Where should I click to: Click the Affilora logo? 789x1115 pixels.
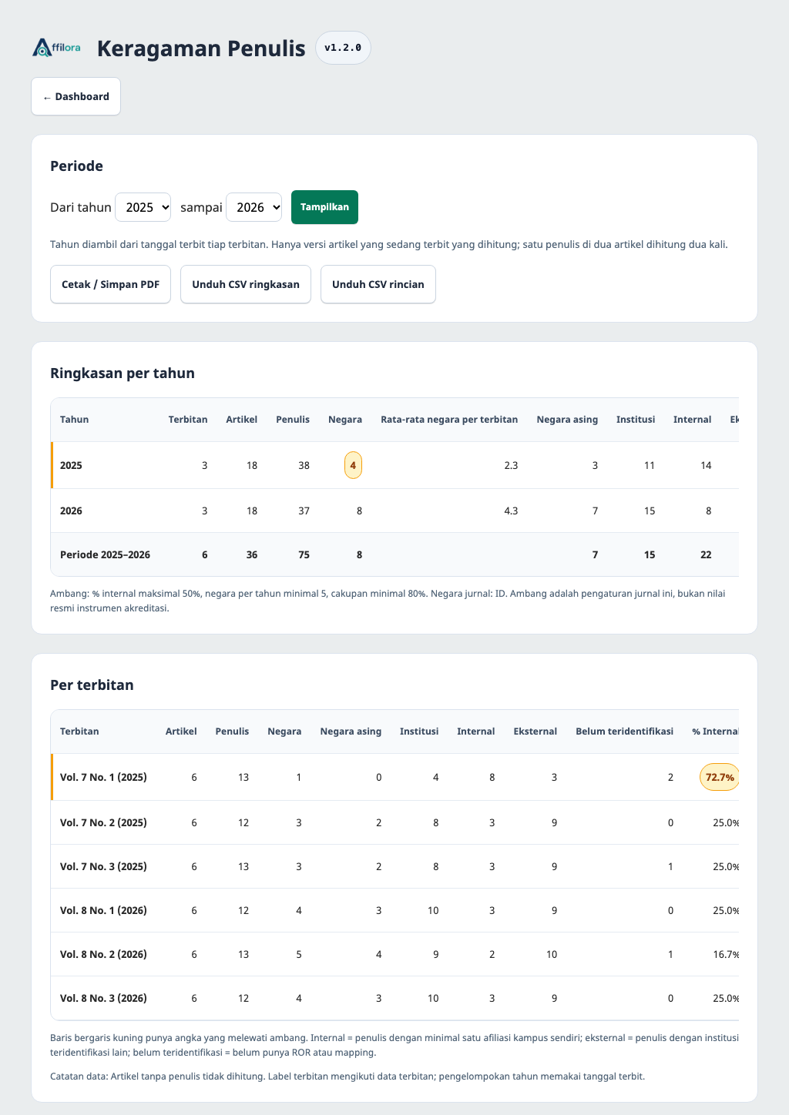click(x=56, y=48)
